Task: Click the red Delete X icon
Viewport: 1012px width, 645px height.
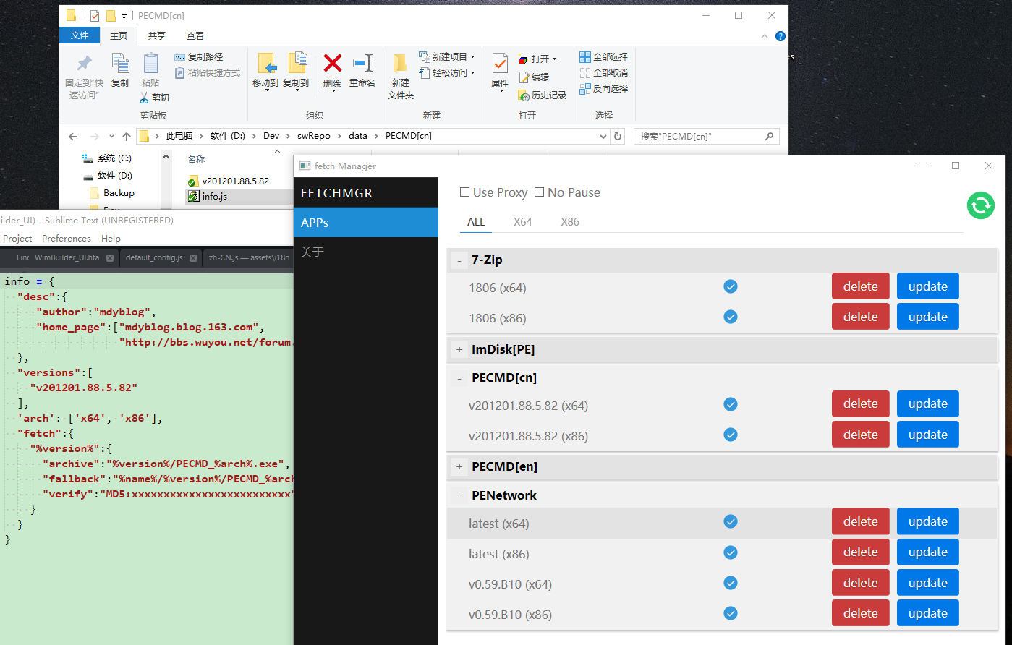Action: [332, 63]
